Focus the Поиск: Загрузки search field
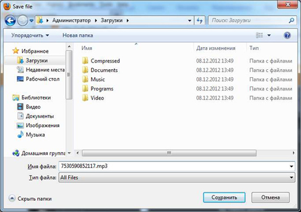Viewport: 301px width, 212px height. pyautogui.click(x=248, y=20)
